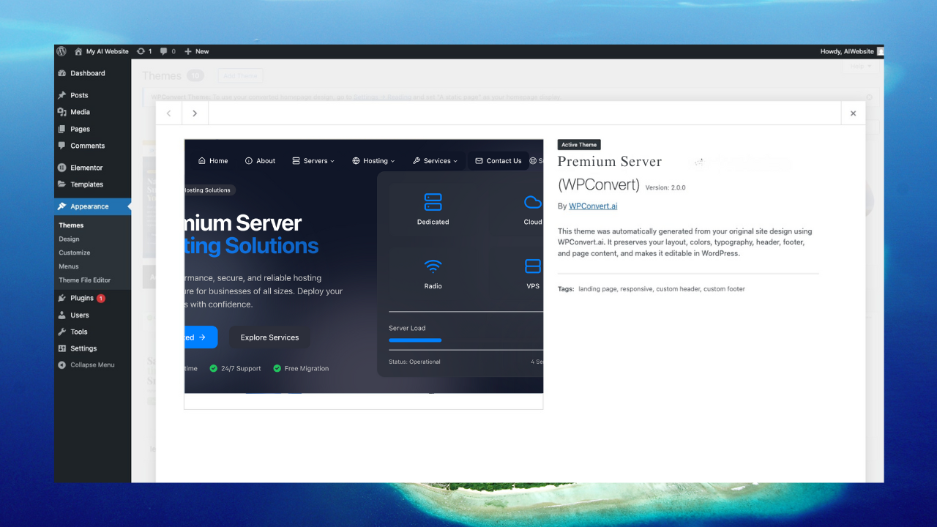
Task: Click the Users person icon
Action: click(x=62, y=315)
